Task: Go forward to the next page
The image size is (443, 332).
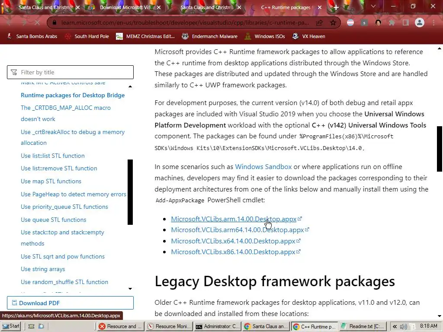Action: click(23, 22)
